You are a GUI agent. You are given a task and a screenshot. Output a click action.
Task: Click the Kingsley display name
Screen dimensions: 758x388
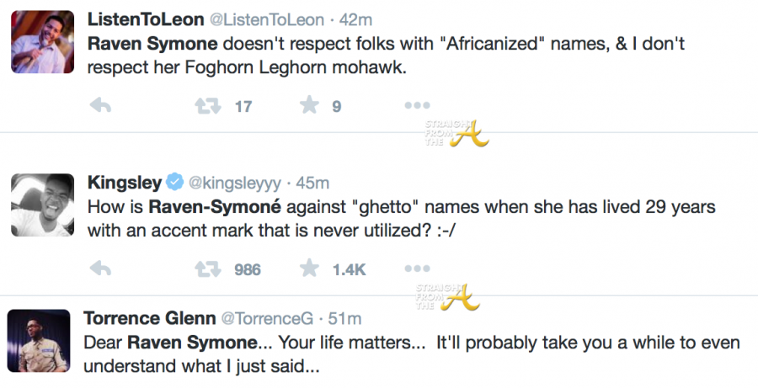point(125,182)
